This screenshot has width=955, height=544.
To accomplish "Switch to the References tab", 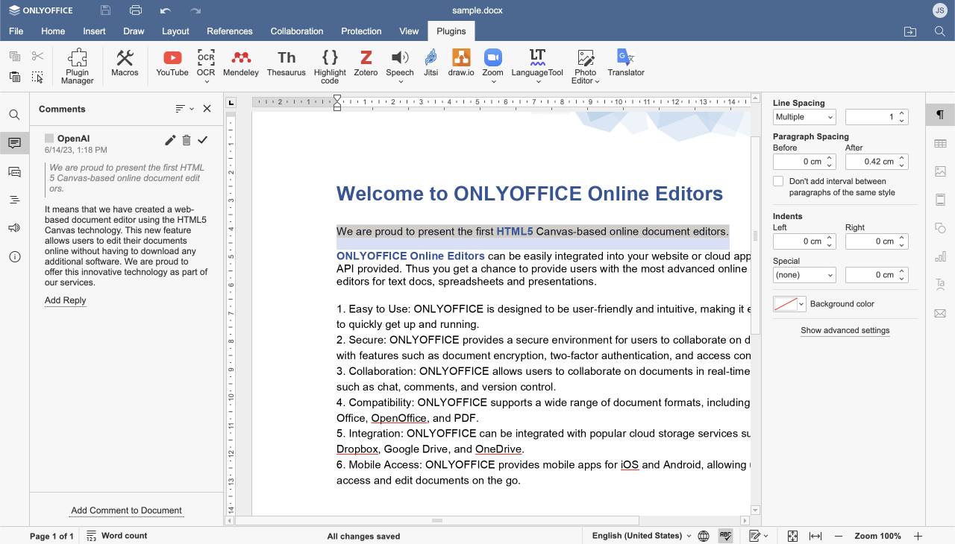I will click(230, 31).
